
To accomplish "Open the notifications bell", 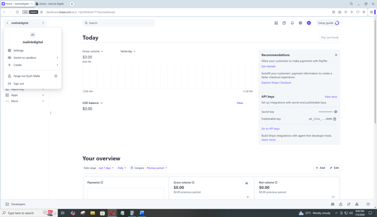I will (292, 23).
